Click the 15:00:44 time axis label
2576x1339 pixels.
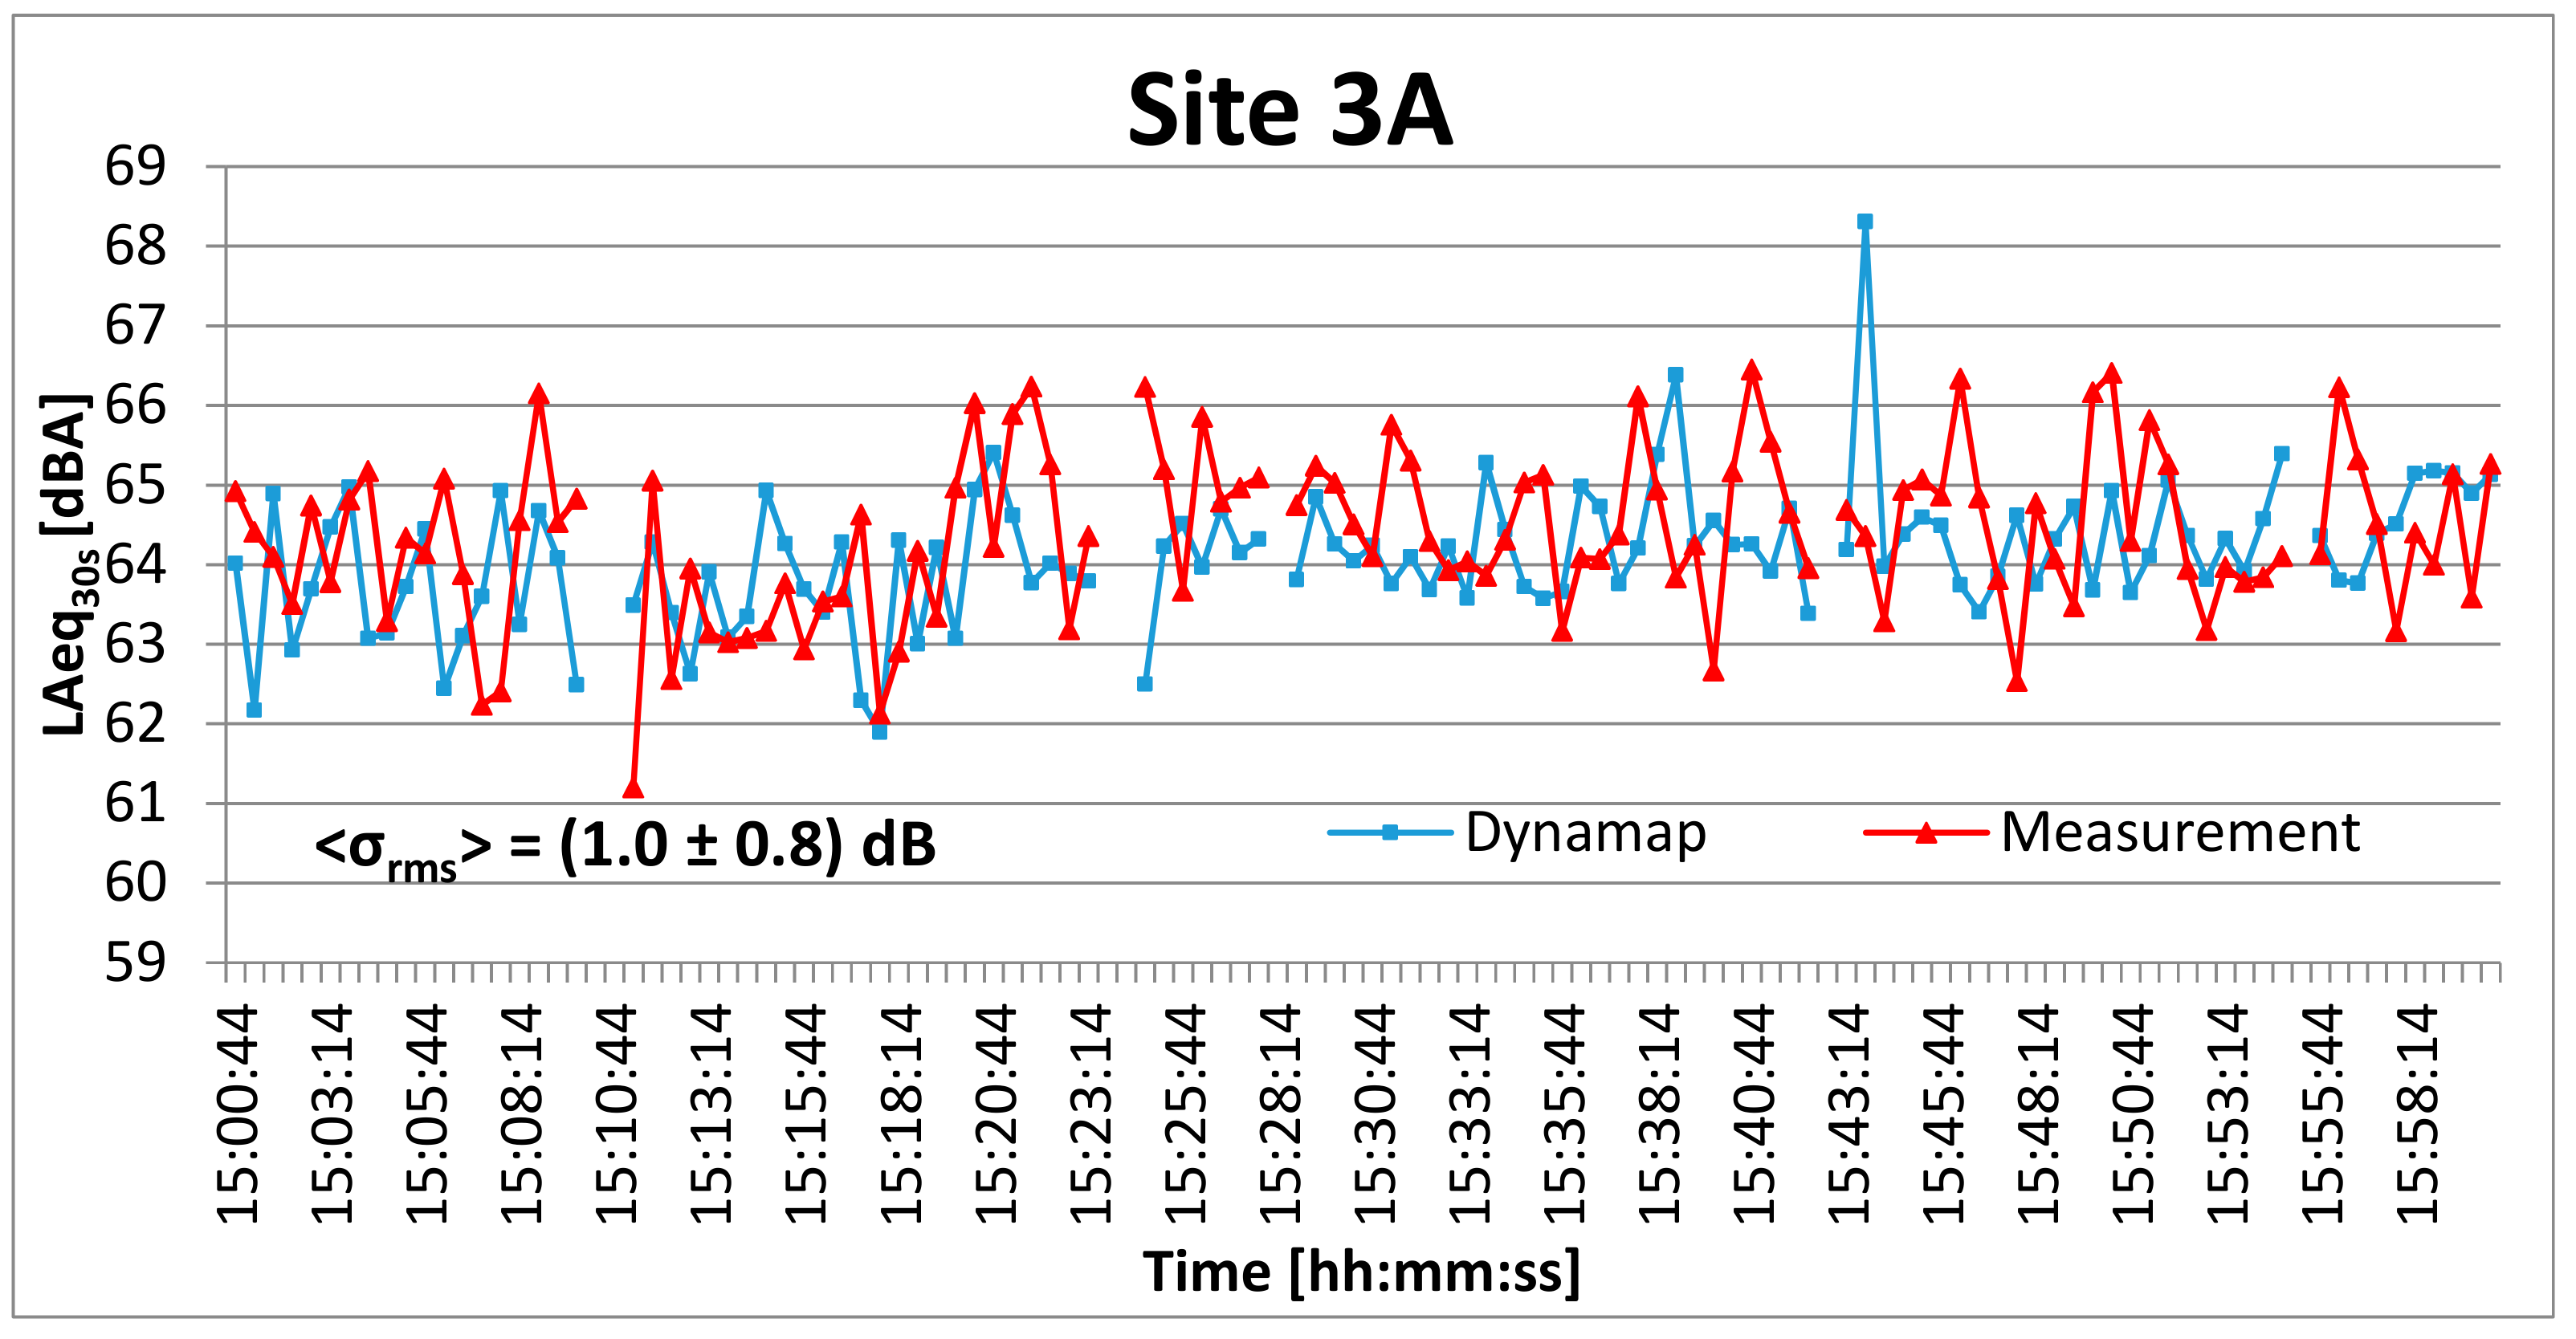(x=238, y=1114)
